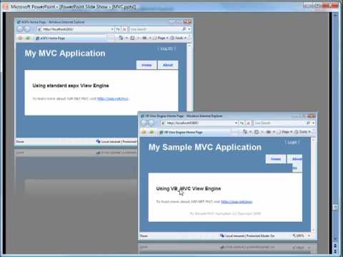Click Print icon in VB View Engine window

click(x=268, y=131)
